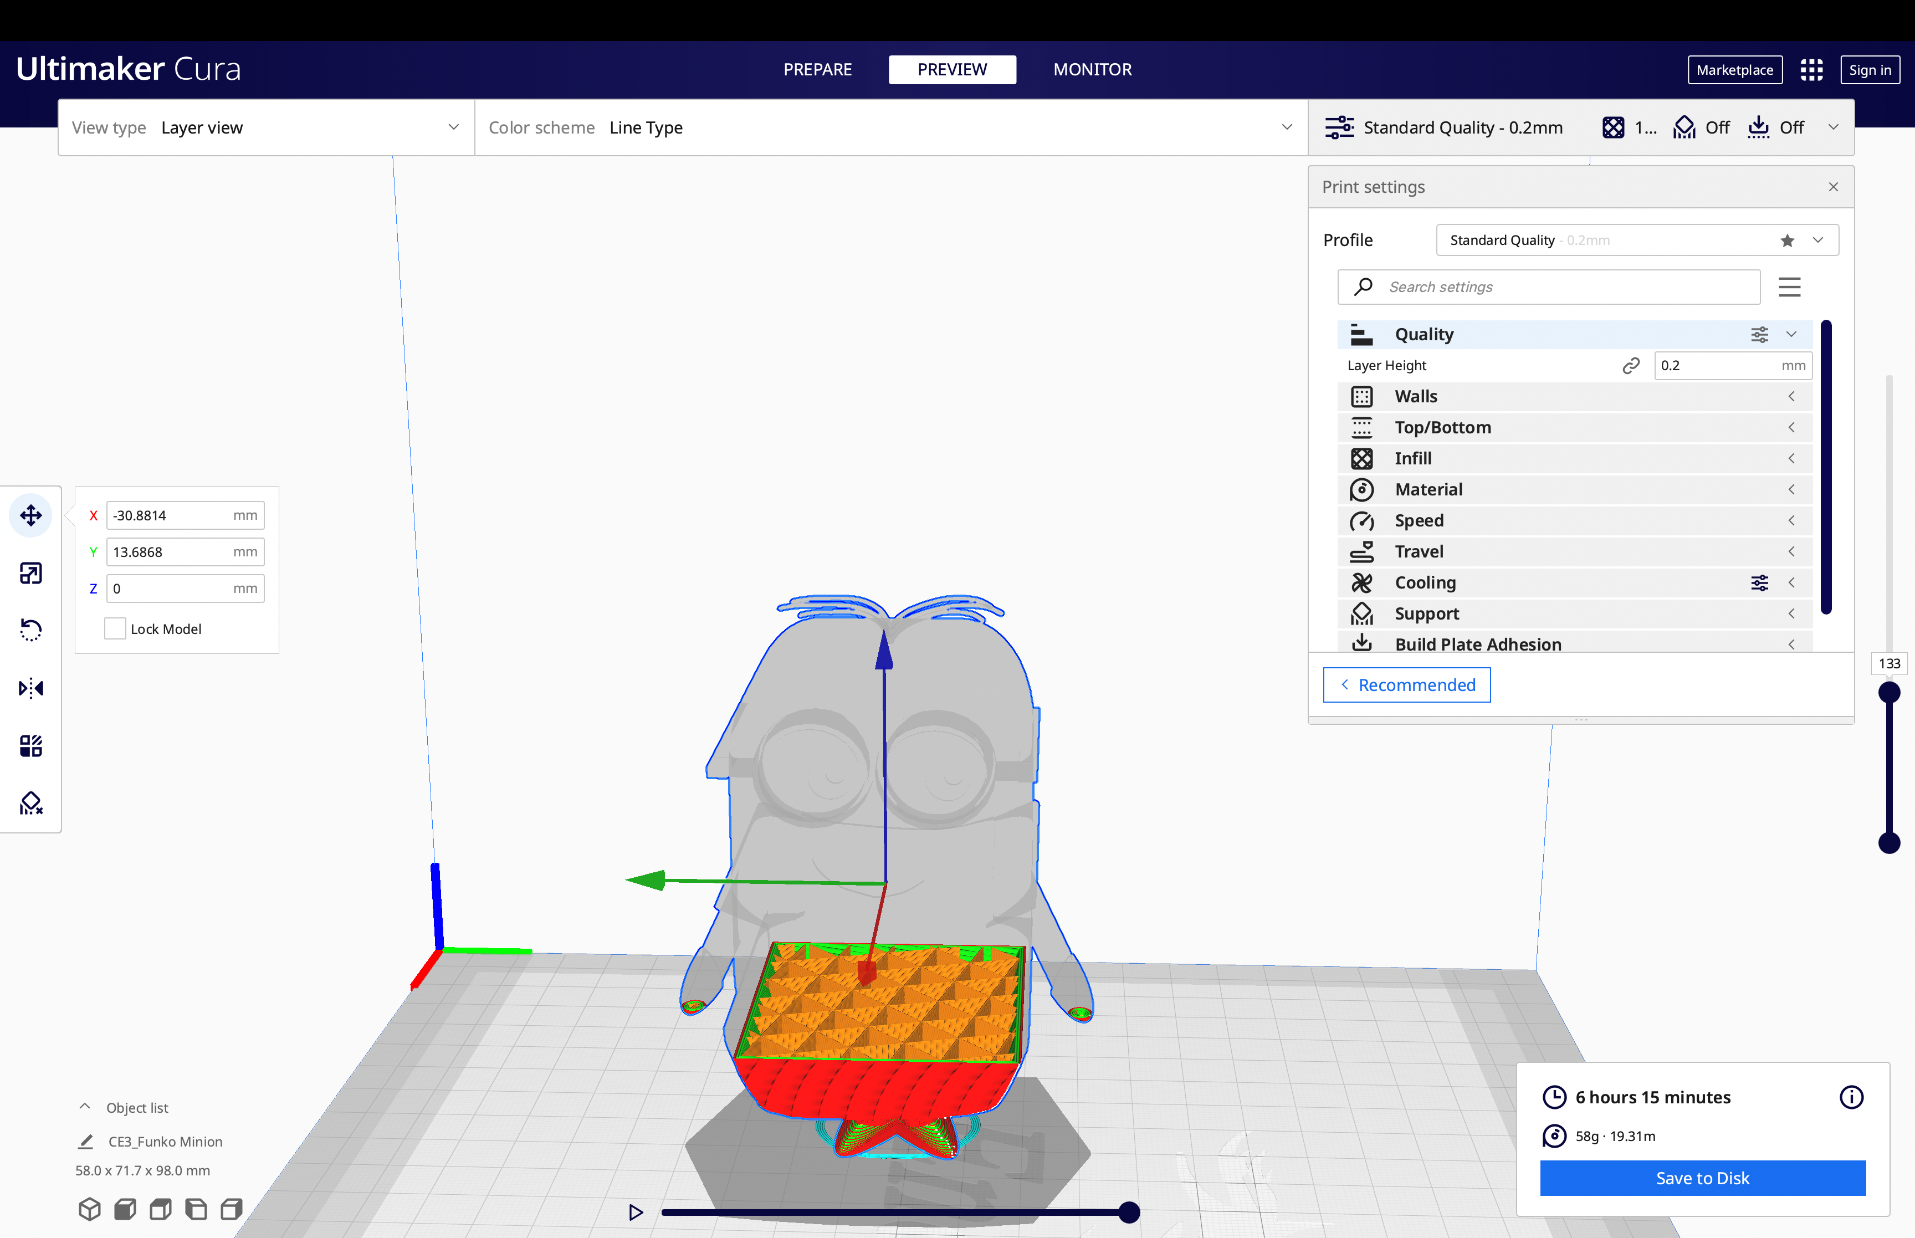
Task: Click the support Off icon in summary bar
Action: (1684, 127)
